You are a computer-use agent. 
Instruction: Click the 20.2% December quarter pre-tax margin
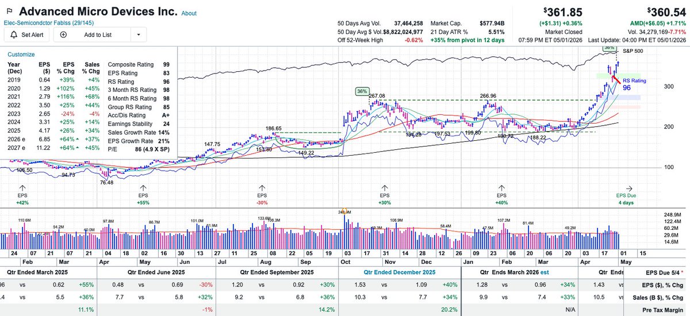(449, 309)
